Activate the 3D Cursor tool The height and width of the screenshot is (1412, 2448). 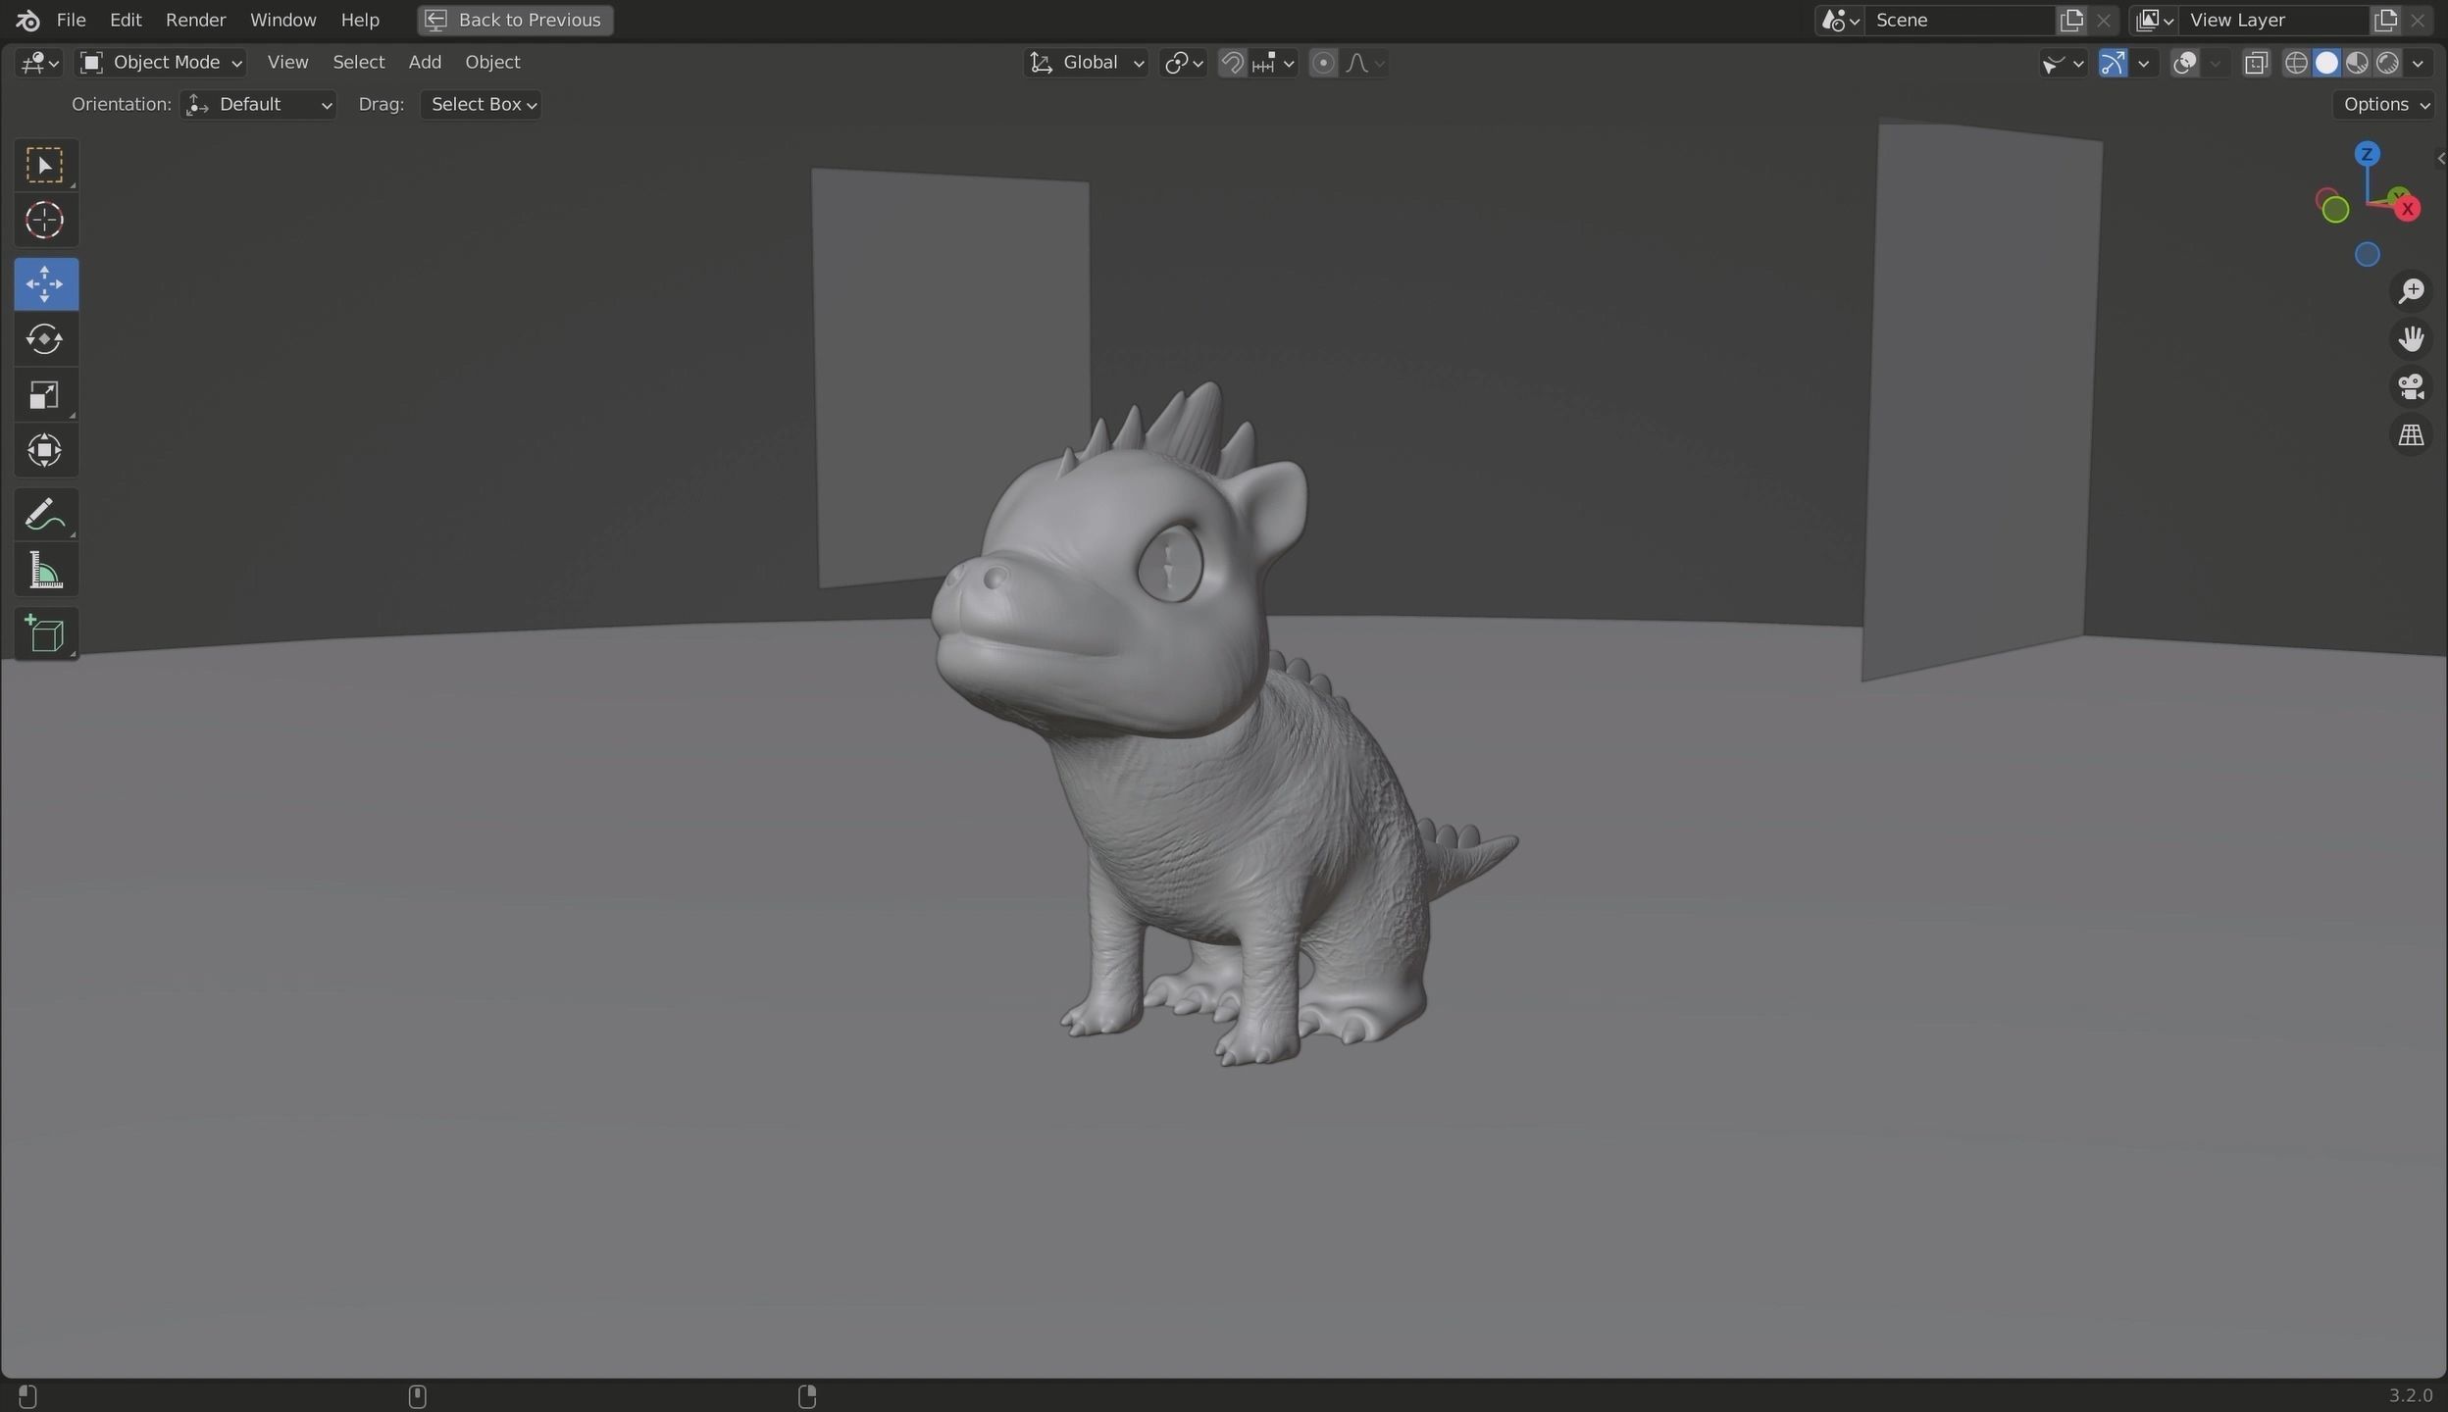(x=45, y=221)
